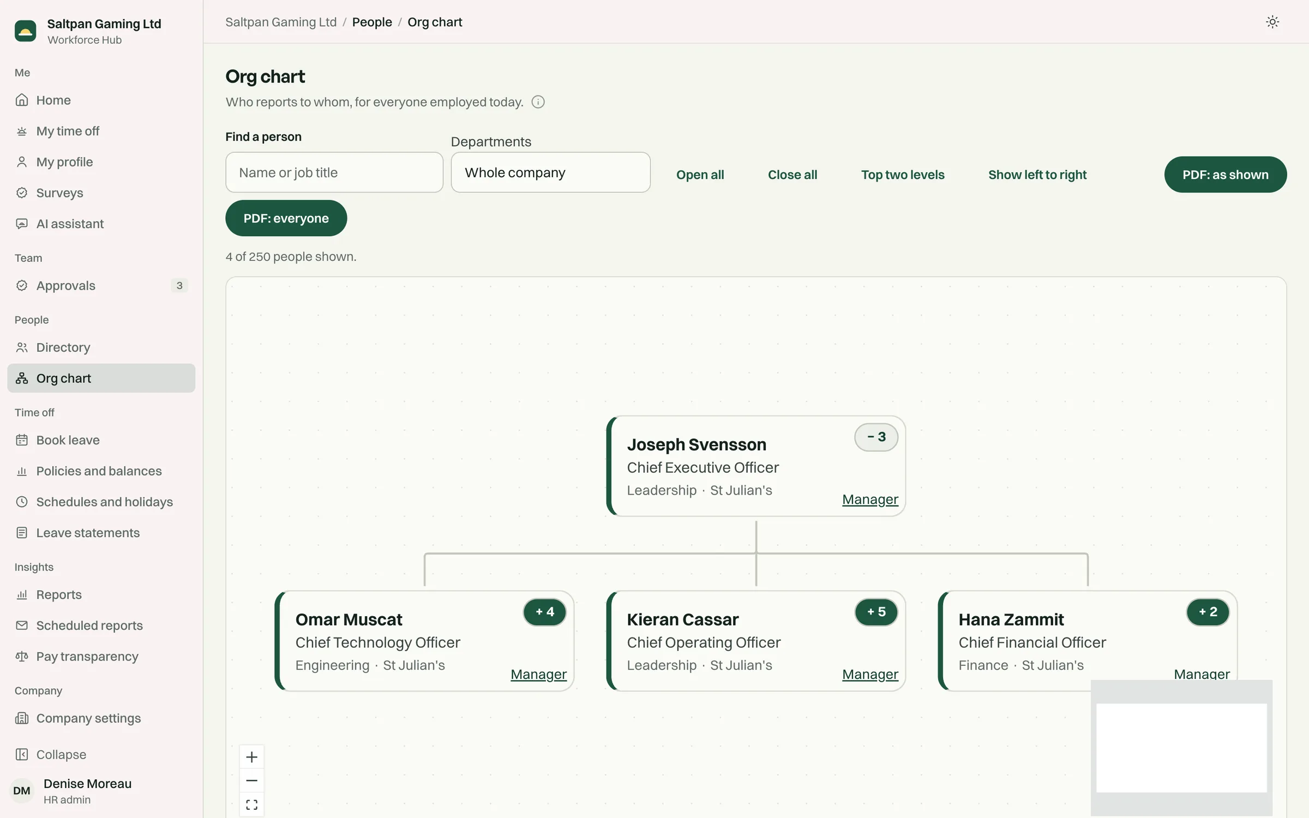
Task: Export PDF: as shown
Action: point(1226,175)
